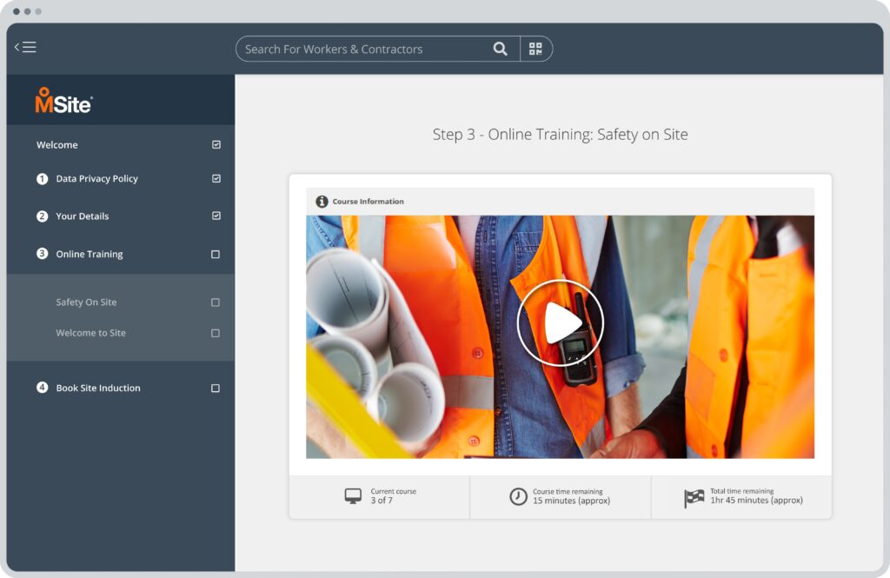Check the Book Site Induction checkbox
The width and height of the screenshot is (890, 578).
pyautogui.click(x=215, y=389)
